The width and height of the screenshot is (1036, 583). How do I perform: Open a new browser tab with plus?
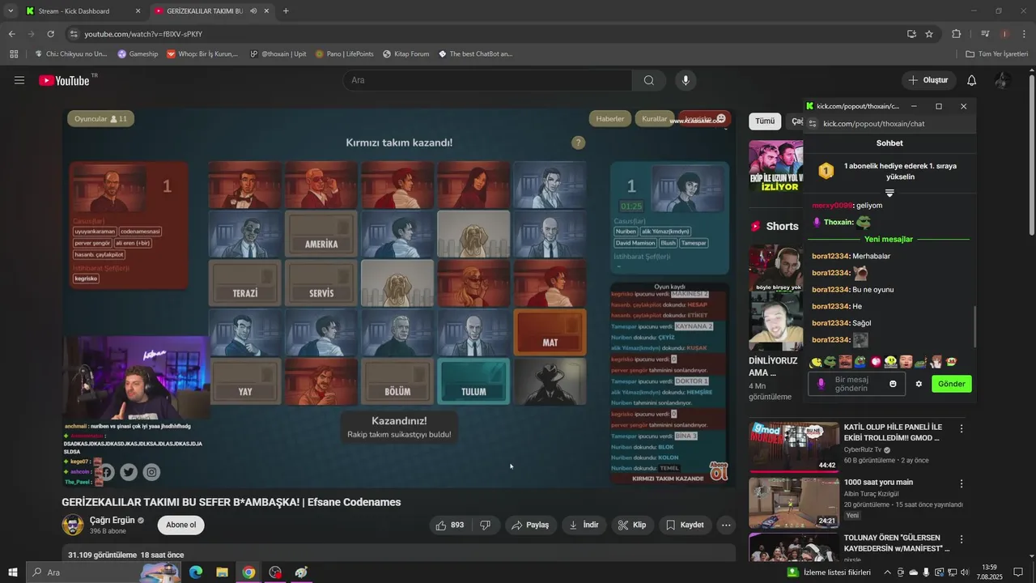click(286, 11)
